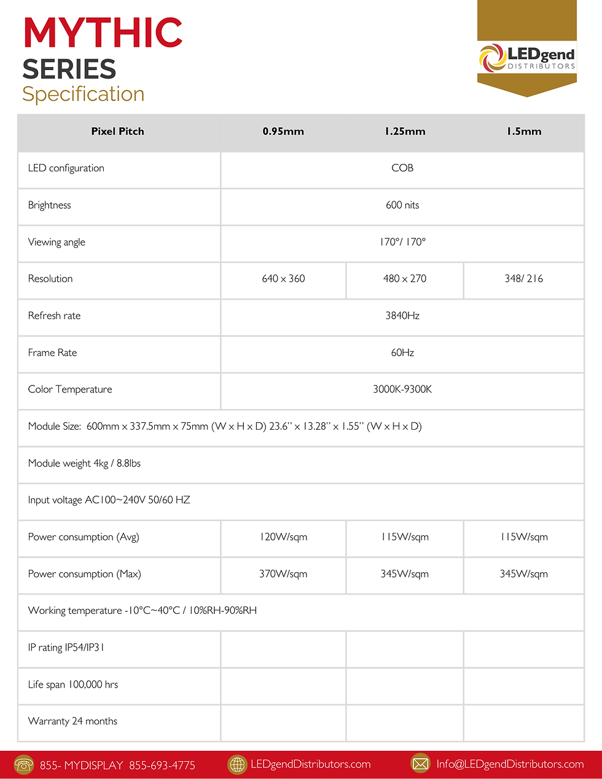Select the Warranty 24 months row label
The height and width of the screenshot is (779, 602).
[72, 721]
